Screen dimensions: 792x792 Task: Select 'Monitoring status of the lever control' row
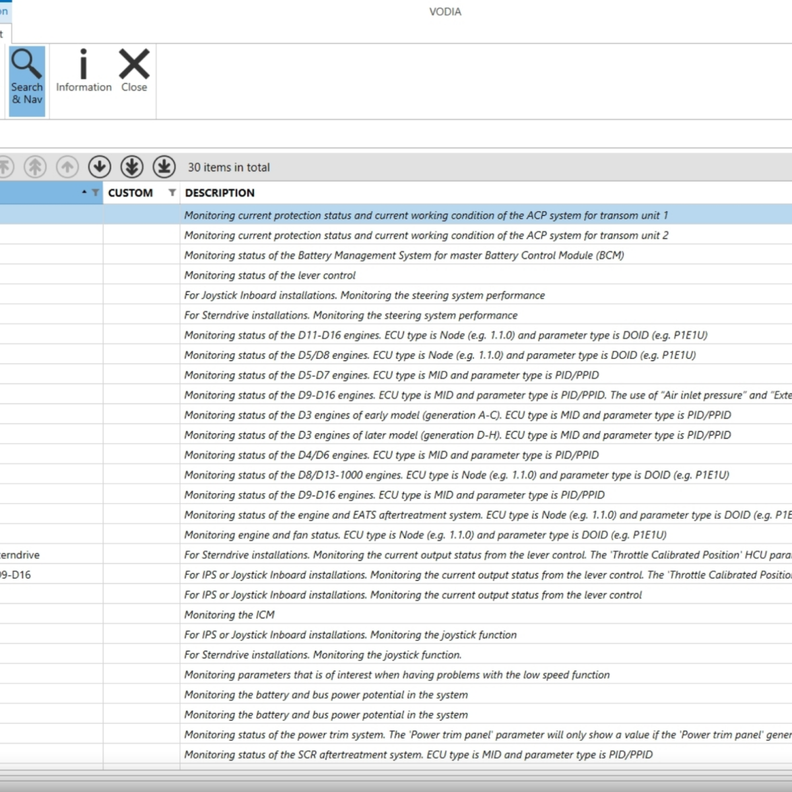269,275
